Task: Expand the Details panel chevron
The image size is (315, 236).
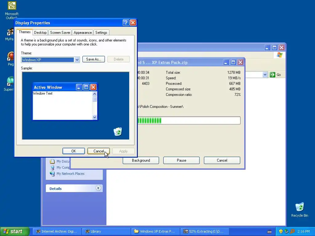Action: coord(98,188)
